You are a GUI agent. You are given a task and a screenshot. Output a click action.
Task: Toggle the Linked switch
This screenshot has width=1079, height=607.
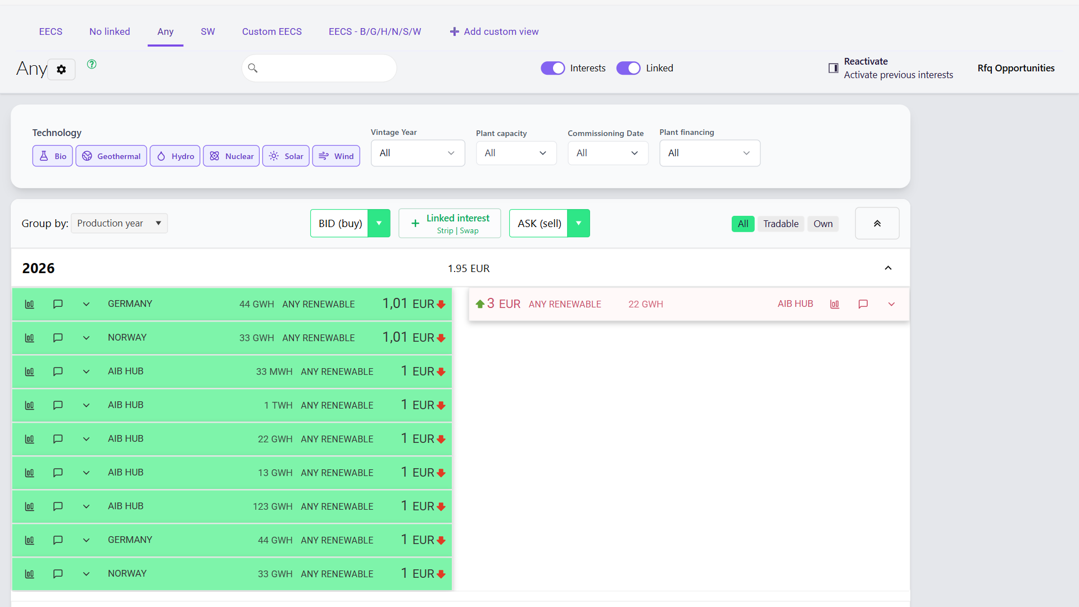click(628, 68)
